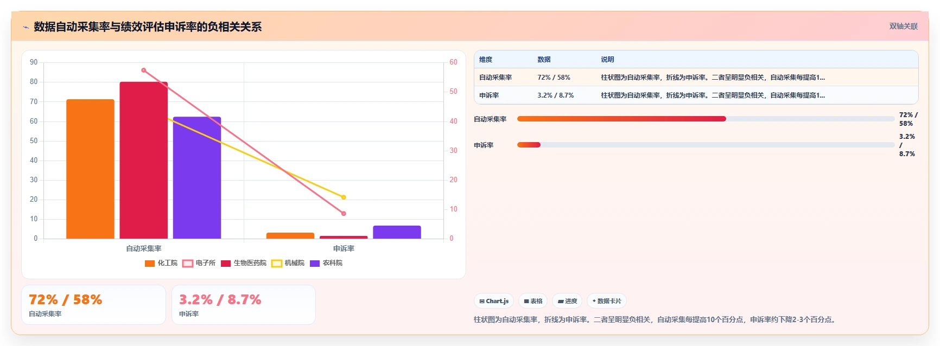Image resolution: width=940 pixels, height=346 pixels.
Task: Click the 表格 chip
Action: (533, 301)
